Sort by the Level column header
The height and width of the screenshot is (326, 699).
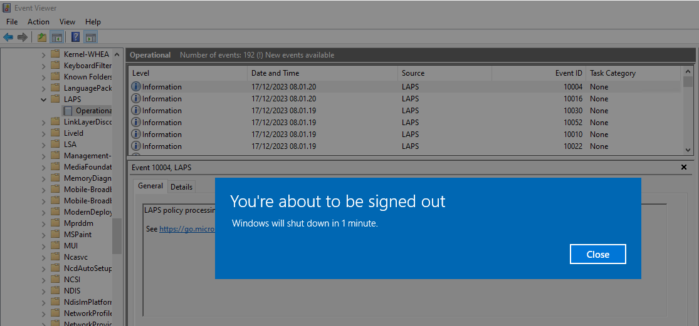tap(187, 73)
